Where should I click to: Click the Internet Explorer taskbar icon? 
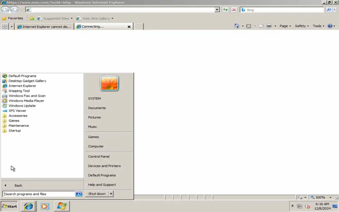tap(28, 206)
